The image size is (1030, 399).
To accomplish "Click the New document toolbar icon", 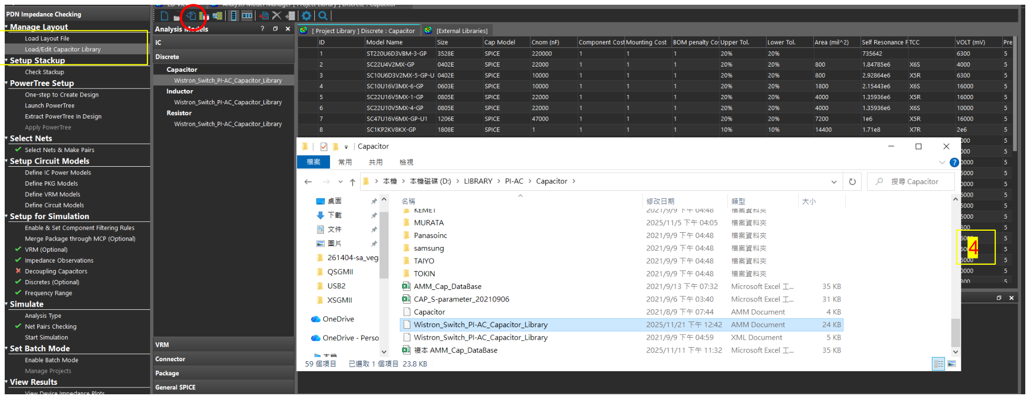I will click(x=164, y=16).
